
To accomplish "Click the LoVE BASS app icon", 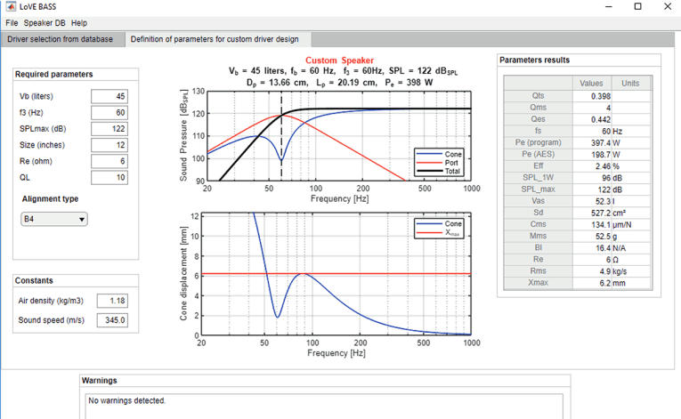I will [11, 6].
